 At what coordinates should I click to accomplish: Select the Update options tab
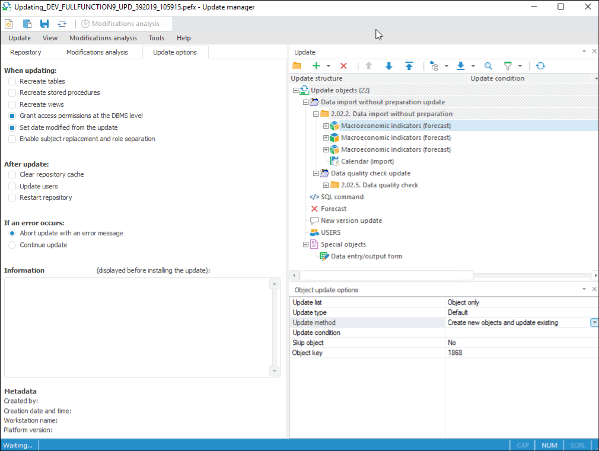[x=175, y=52]
